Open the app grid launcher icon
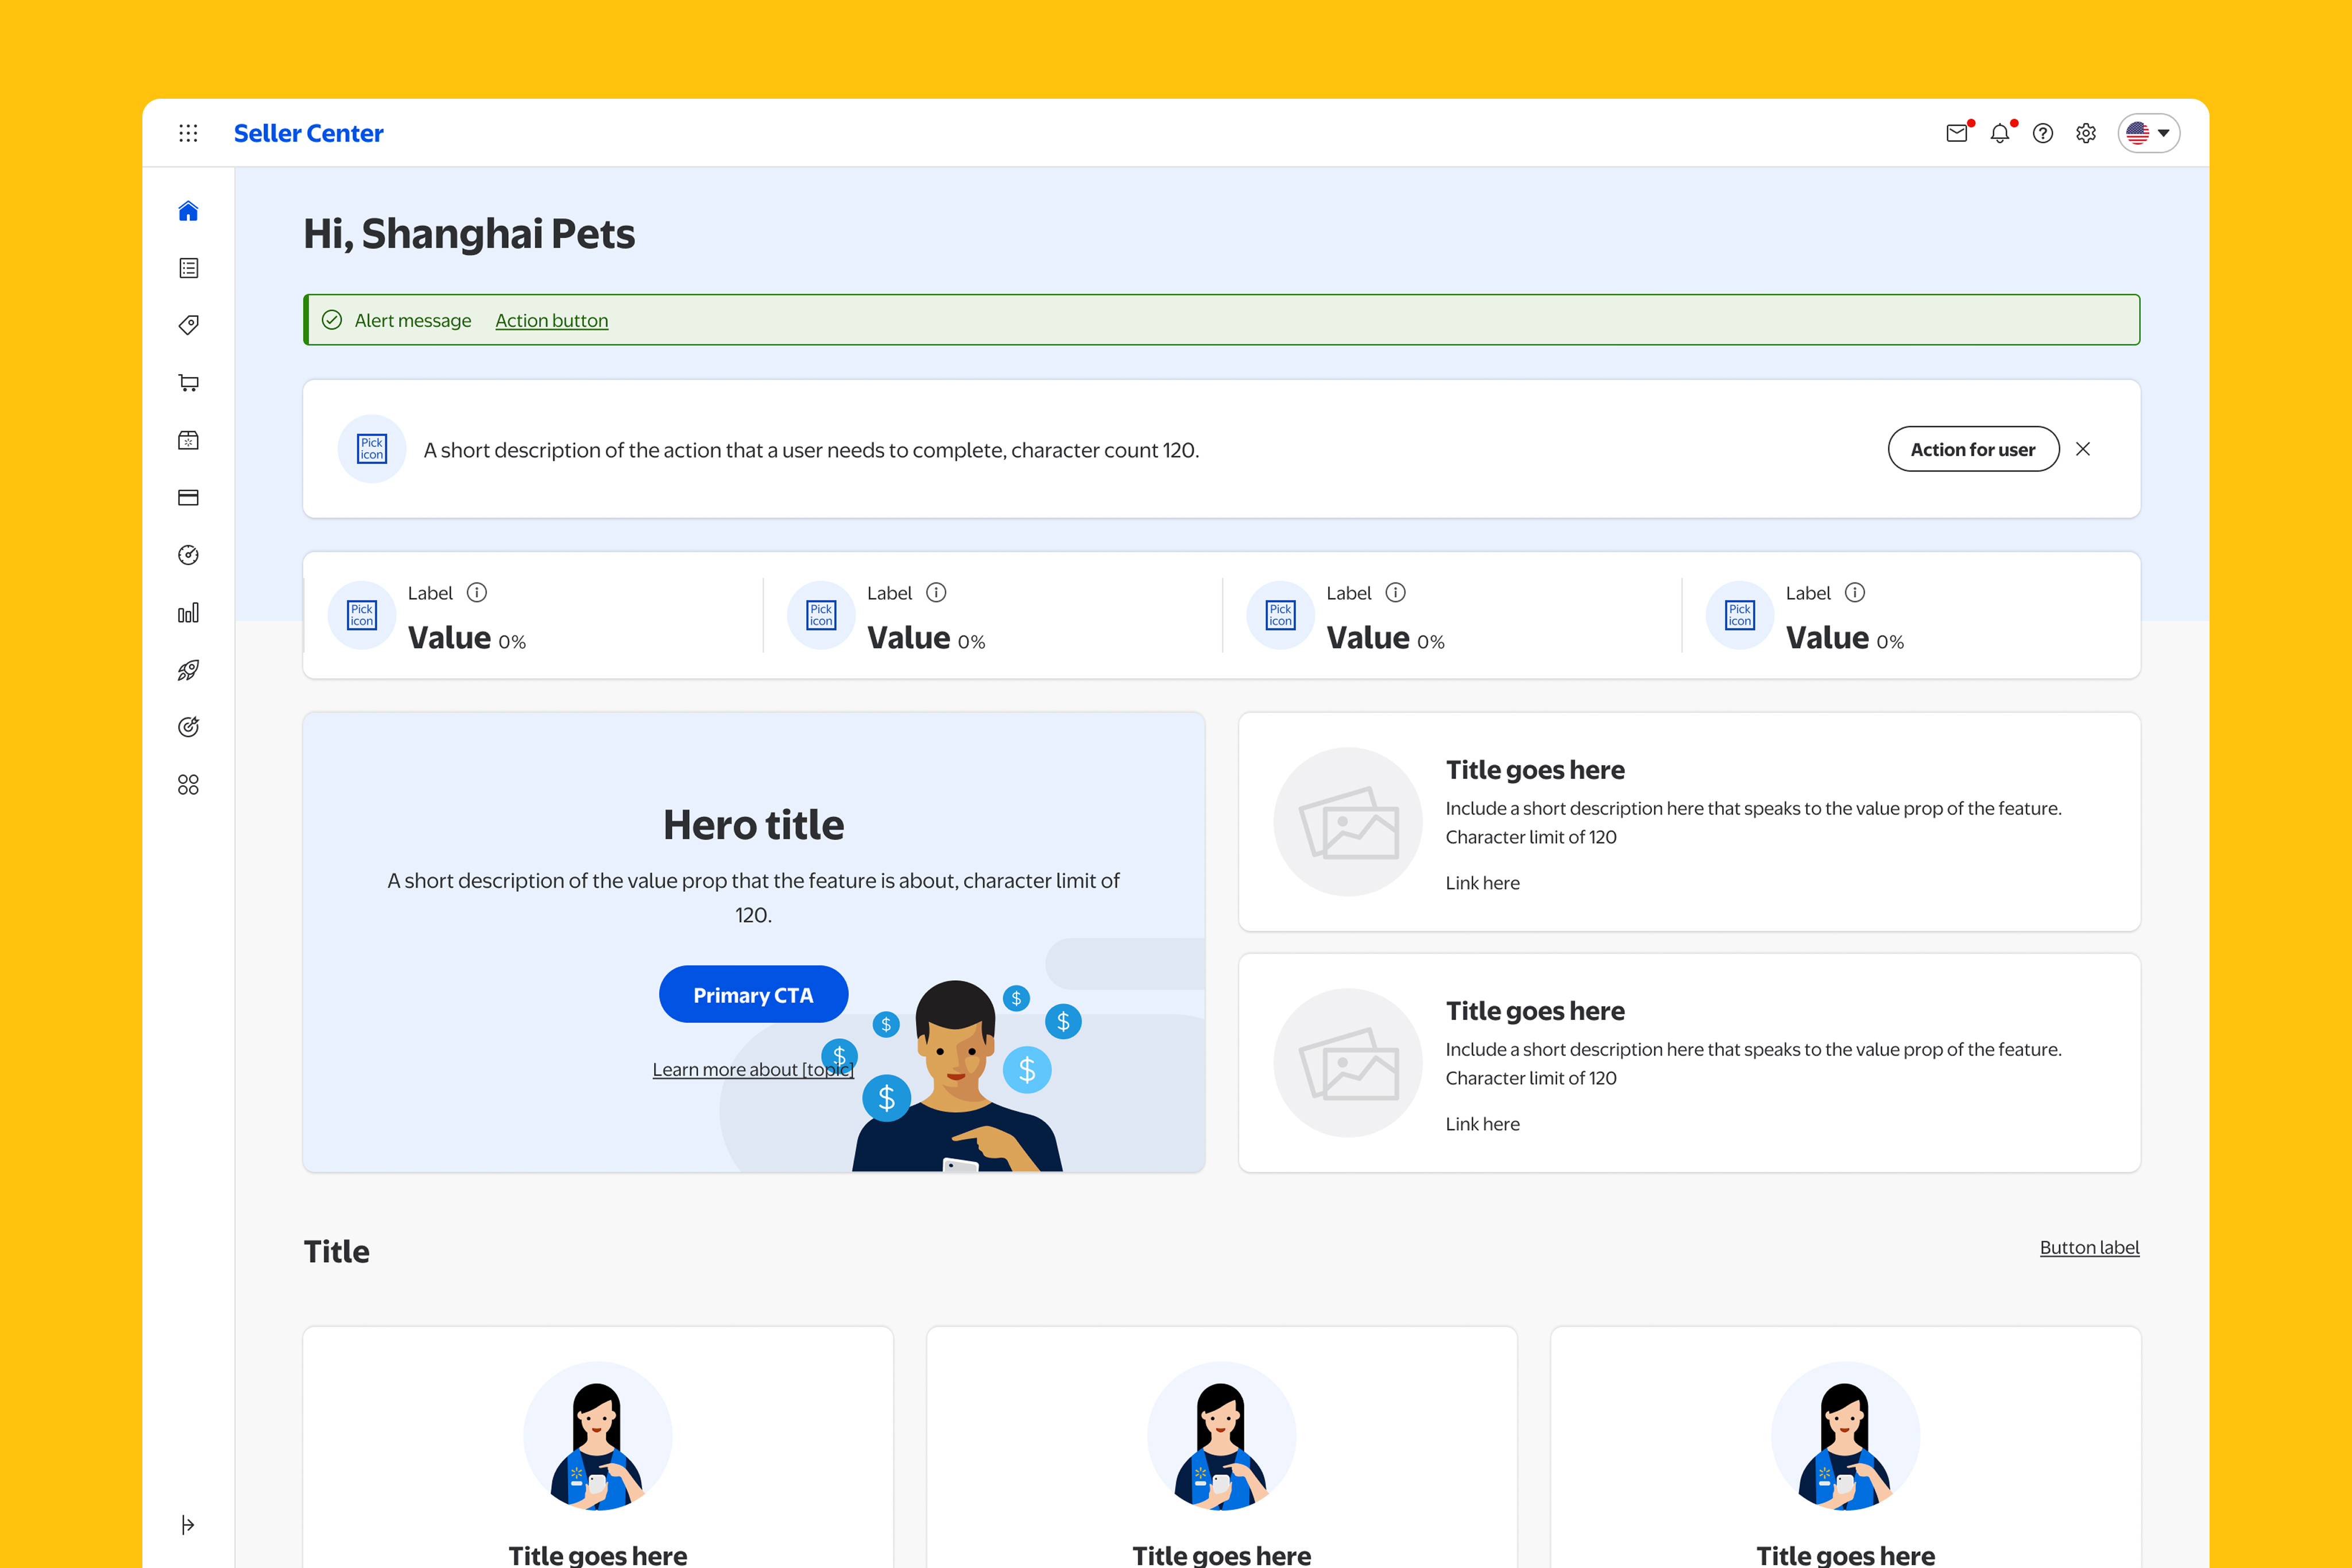 pyautogui.click(x=188, y=133)
